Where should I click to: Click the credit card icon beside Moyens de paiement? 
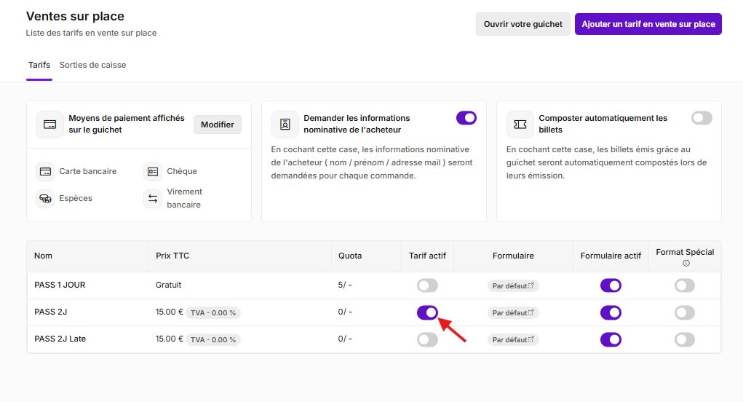[x=49, y=125]
